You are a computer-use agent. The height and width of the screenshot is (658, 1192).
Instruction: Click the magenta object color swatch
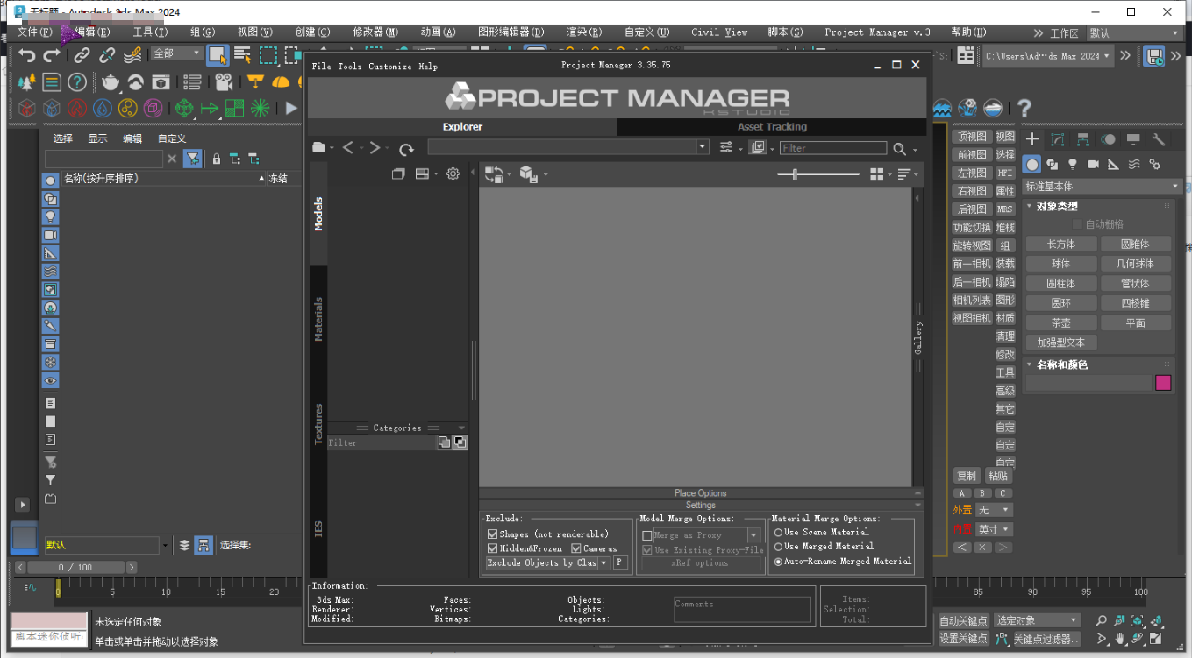pos(1163,383)
